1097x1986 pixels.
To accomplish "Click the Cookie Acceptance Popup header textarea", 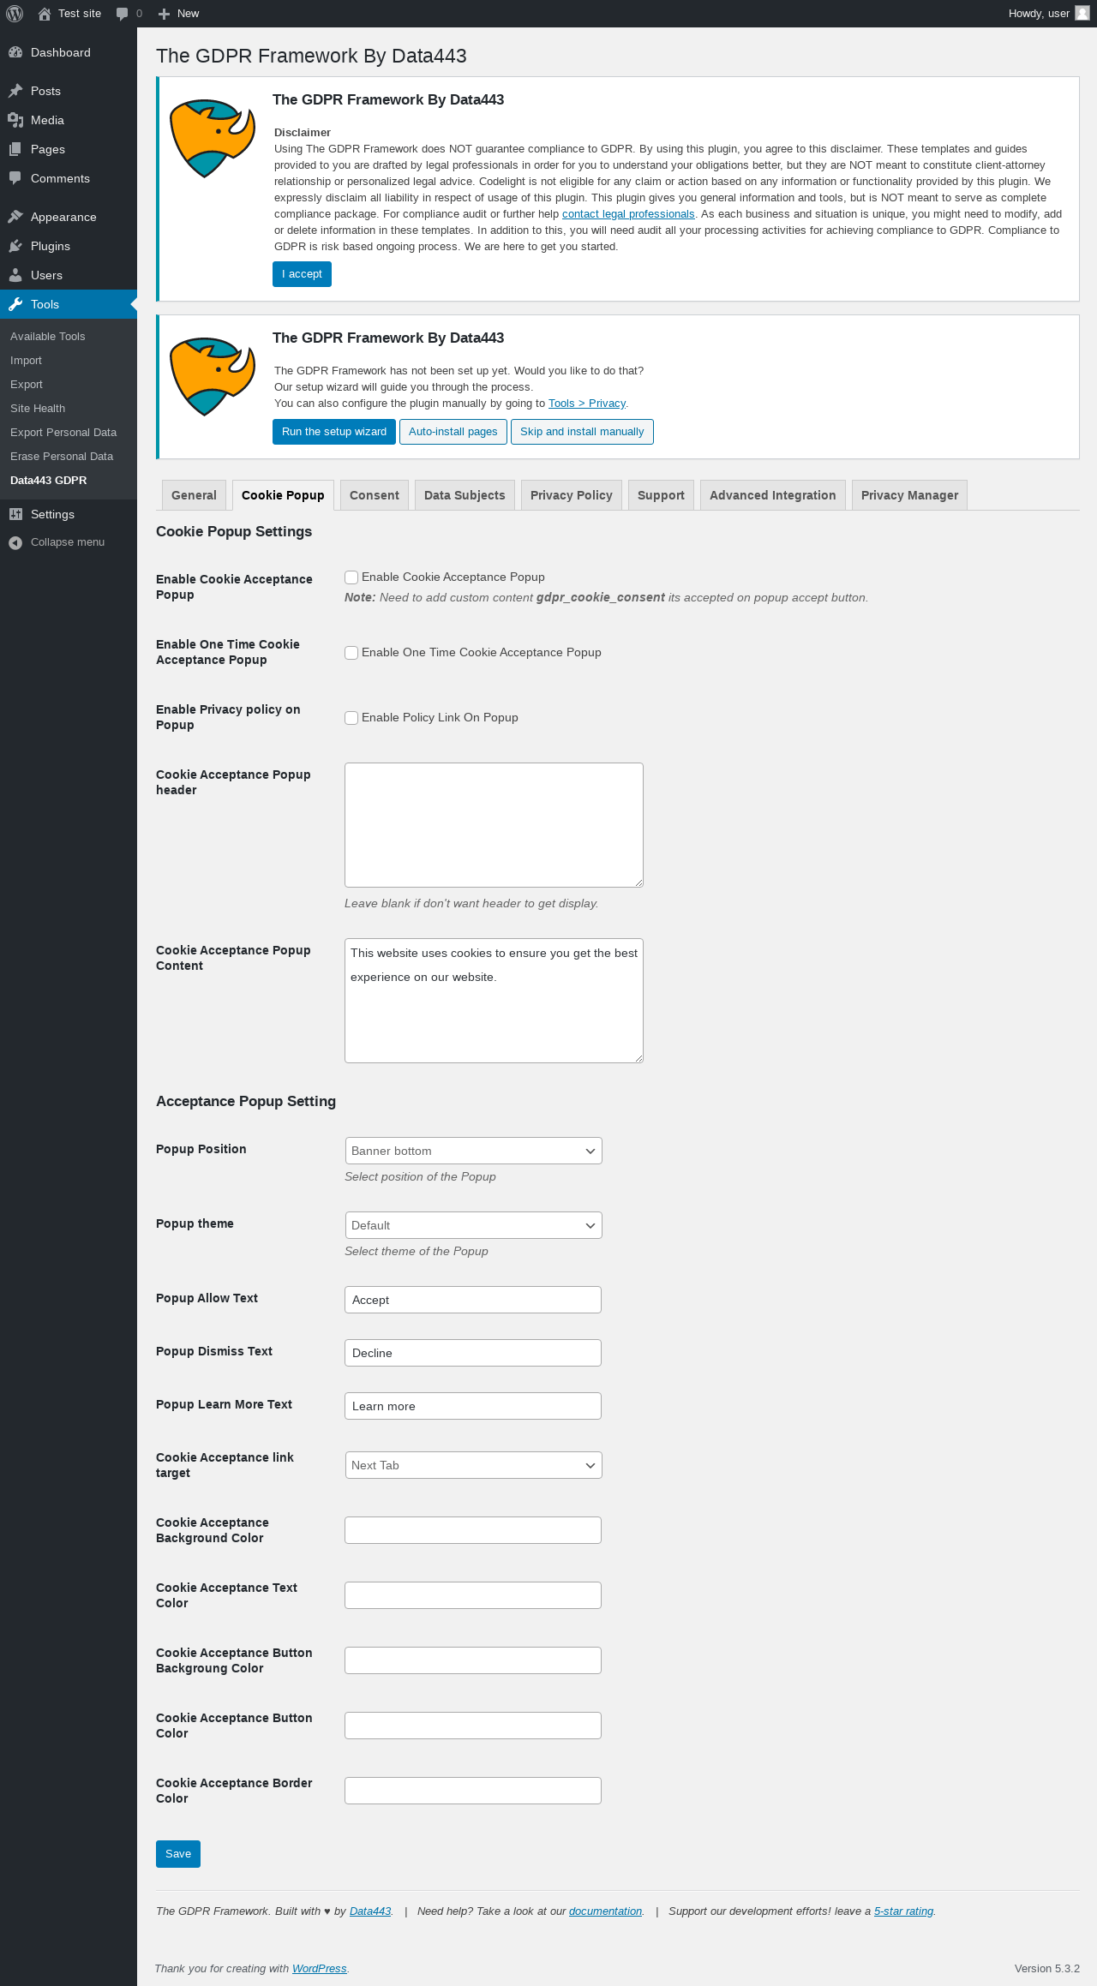I will [494, 825].
